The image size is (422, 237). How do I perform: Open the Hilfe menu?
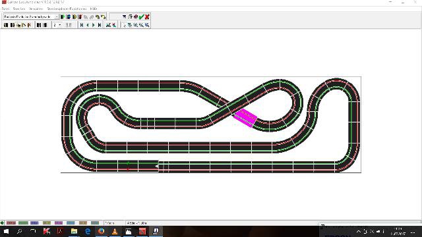pyautogui.click(x=94, y=9)
